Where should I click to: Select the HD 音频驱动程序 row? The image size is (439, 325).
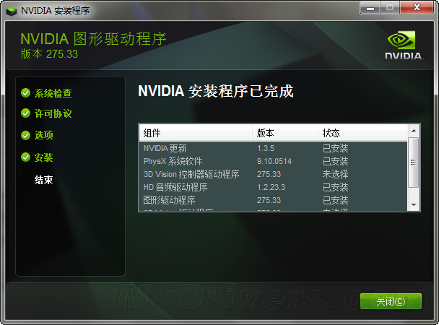point(273,187)
